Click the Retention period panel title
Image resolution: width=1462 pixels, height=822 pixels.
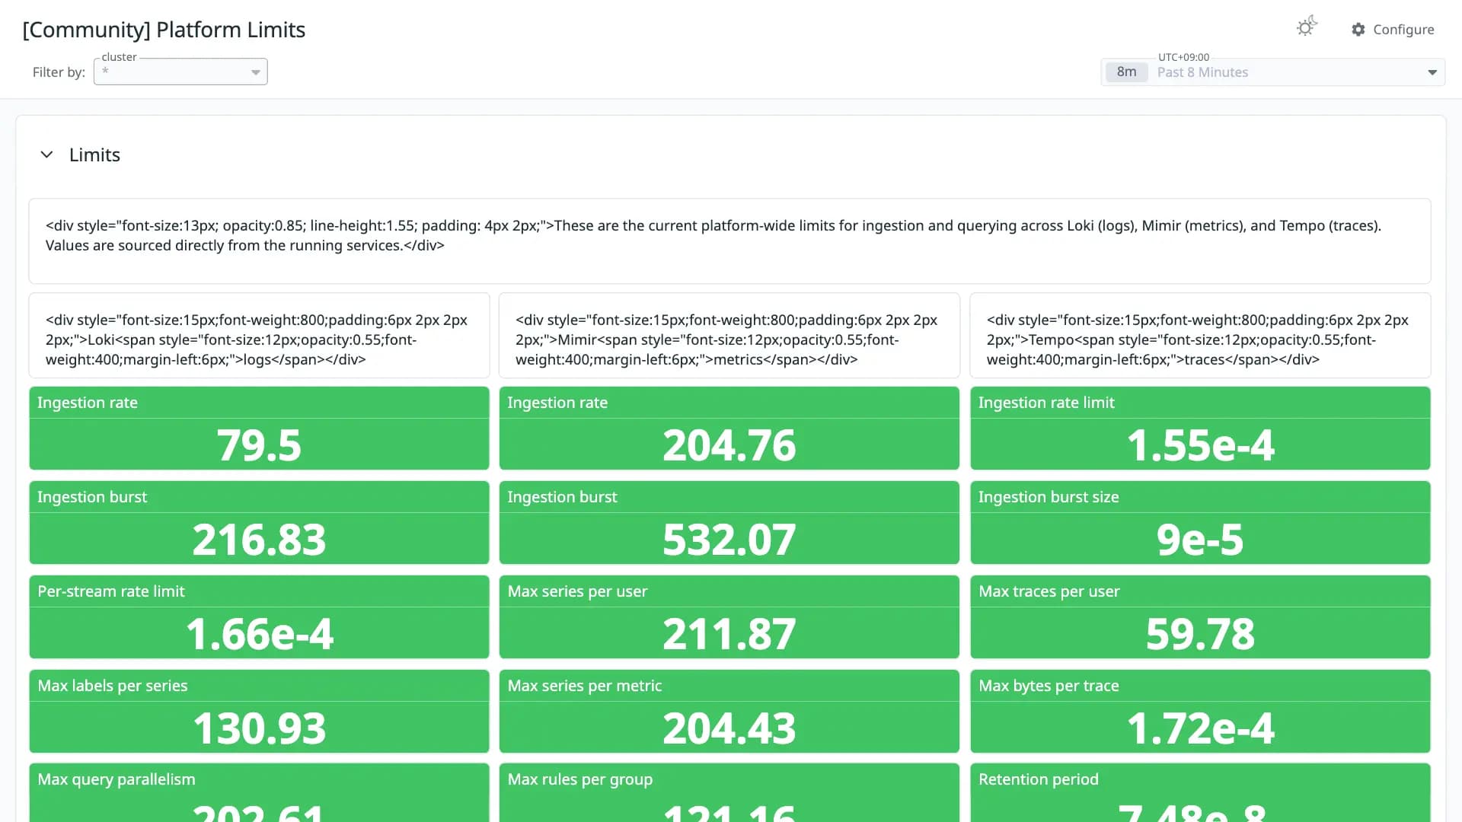pos(1038,779)
